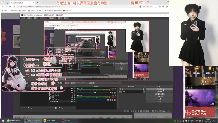Open gear settings of first mixer track
218x123 pixels.
tap(115, 93)
